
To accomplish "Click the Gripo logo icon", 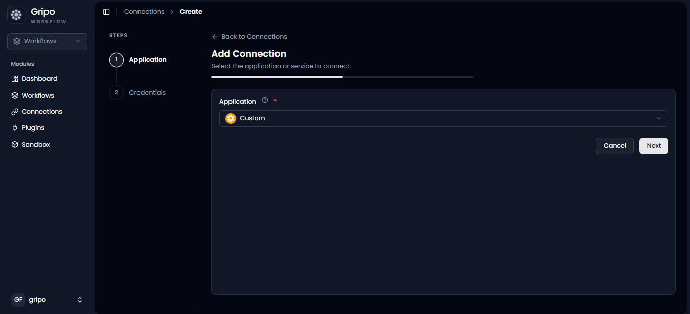I will click(x=16, y=15).
